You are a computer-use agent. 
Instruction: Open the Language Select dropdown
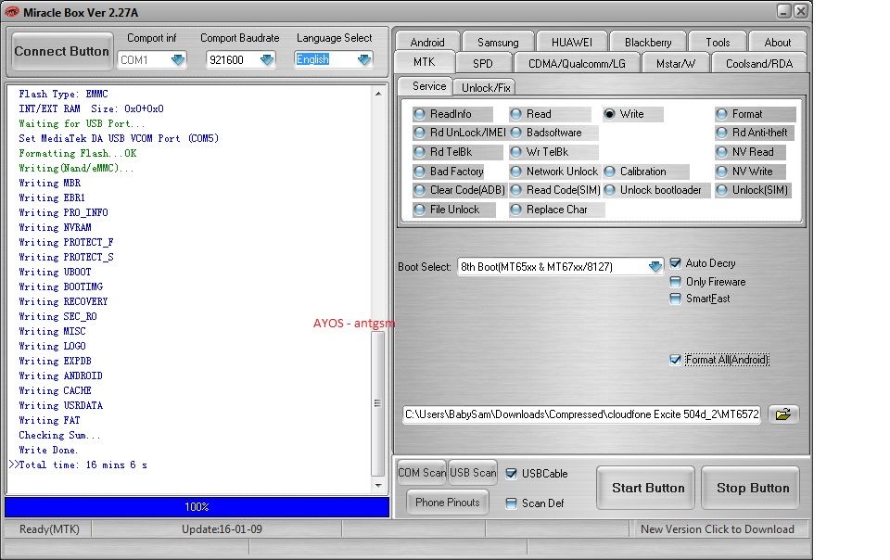tap(364, 59)
